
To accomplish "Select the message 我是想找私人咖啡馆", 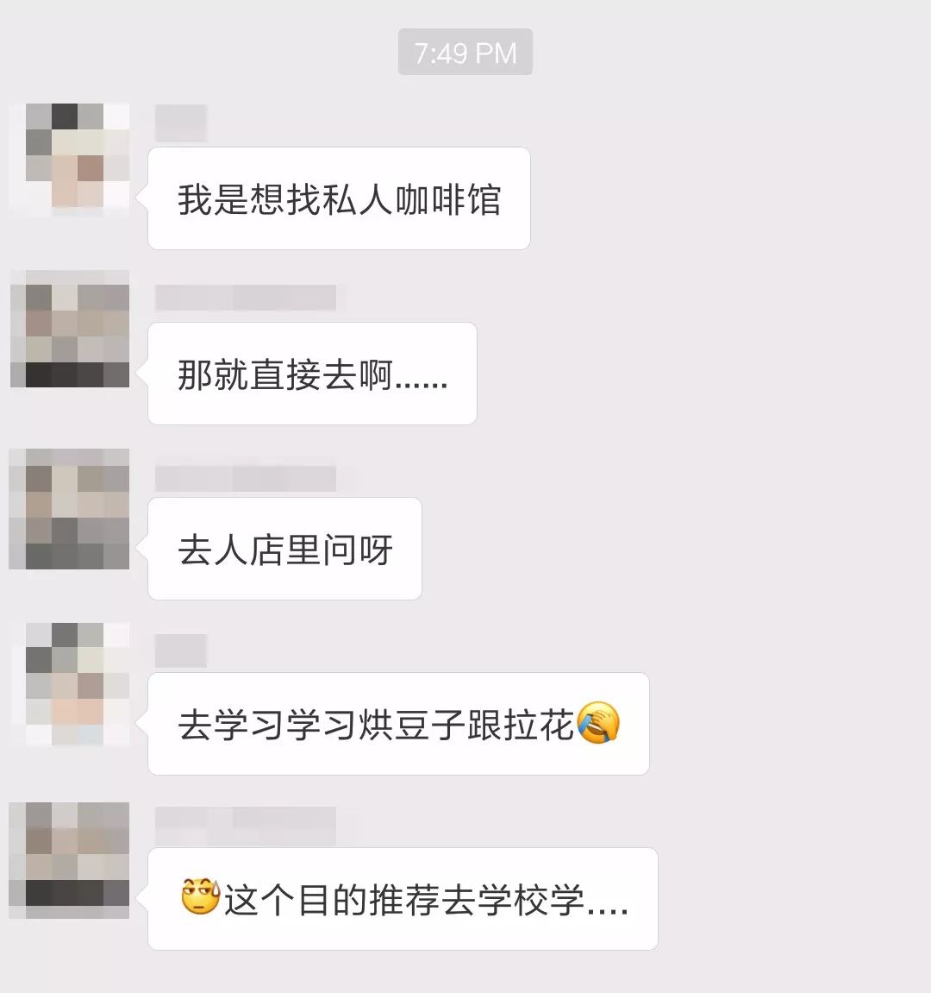I will coord(339,198).
